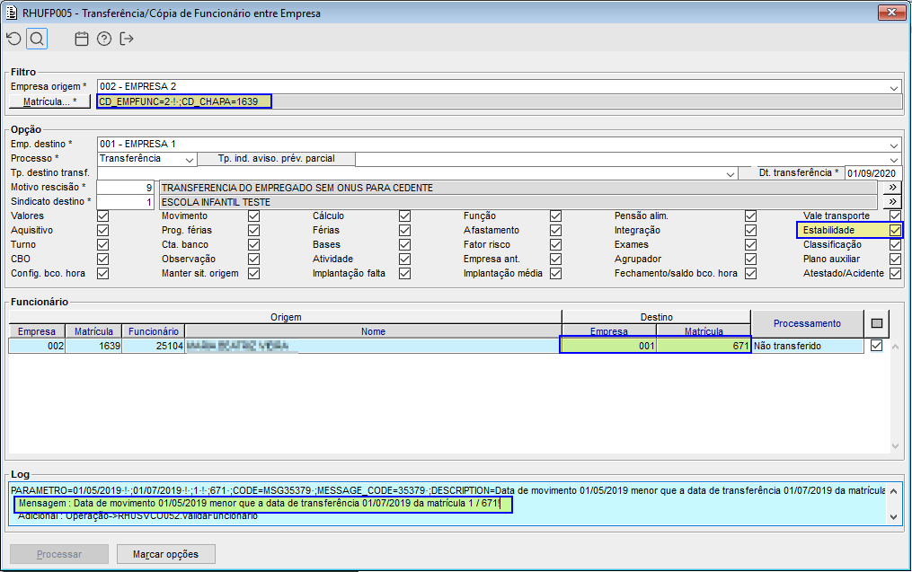Uncheck the Valores checkbox
912x572 pixels.
point(103,216)
